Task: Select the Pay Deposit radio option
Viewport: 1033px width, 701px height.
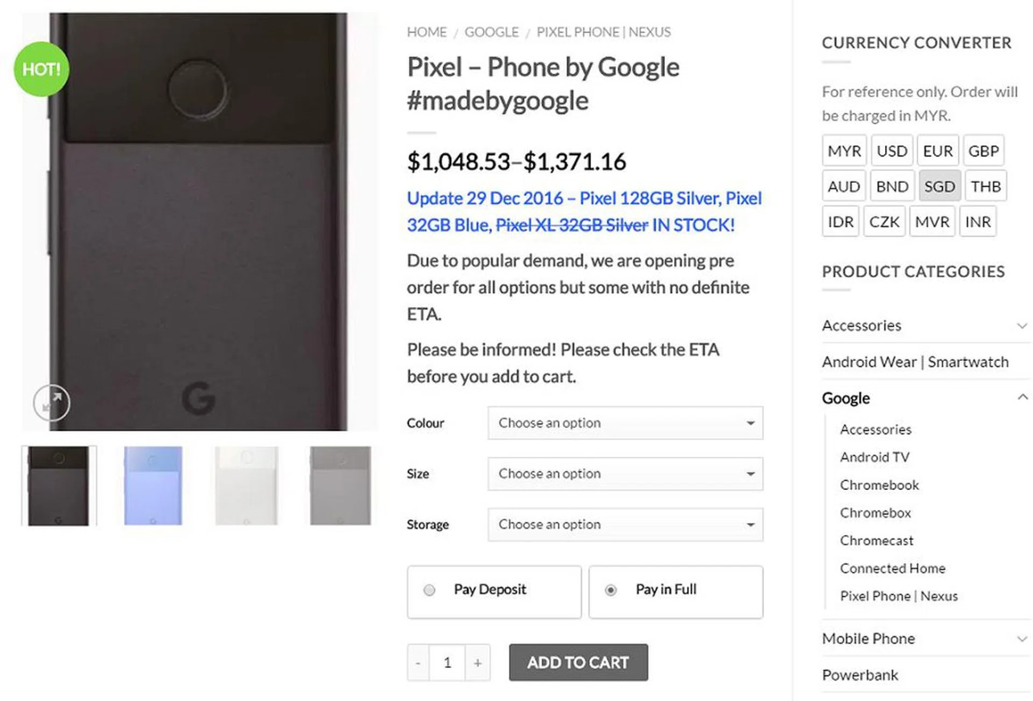Action: pyautogui.click(x=429, y=590)
